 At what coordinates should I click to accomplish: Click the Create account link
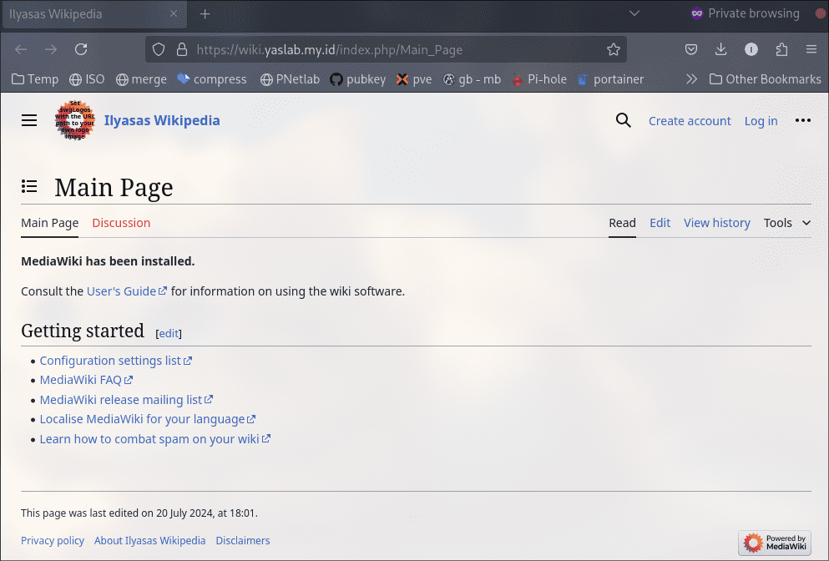point(690,121)
